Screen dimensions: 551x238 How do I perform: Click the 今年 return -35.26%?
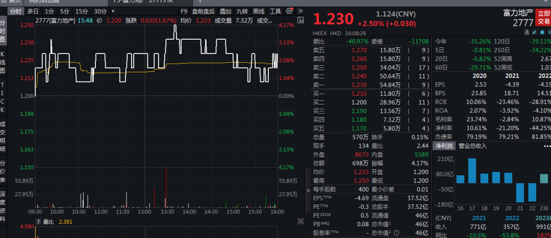coord(479,41)
